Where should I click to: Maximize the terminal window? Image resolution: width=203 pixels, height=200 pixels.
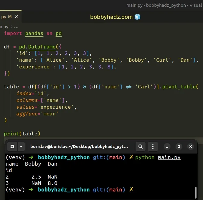click(x=179, y=146)
